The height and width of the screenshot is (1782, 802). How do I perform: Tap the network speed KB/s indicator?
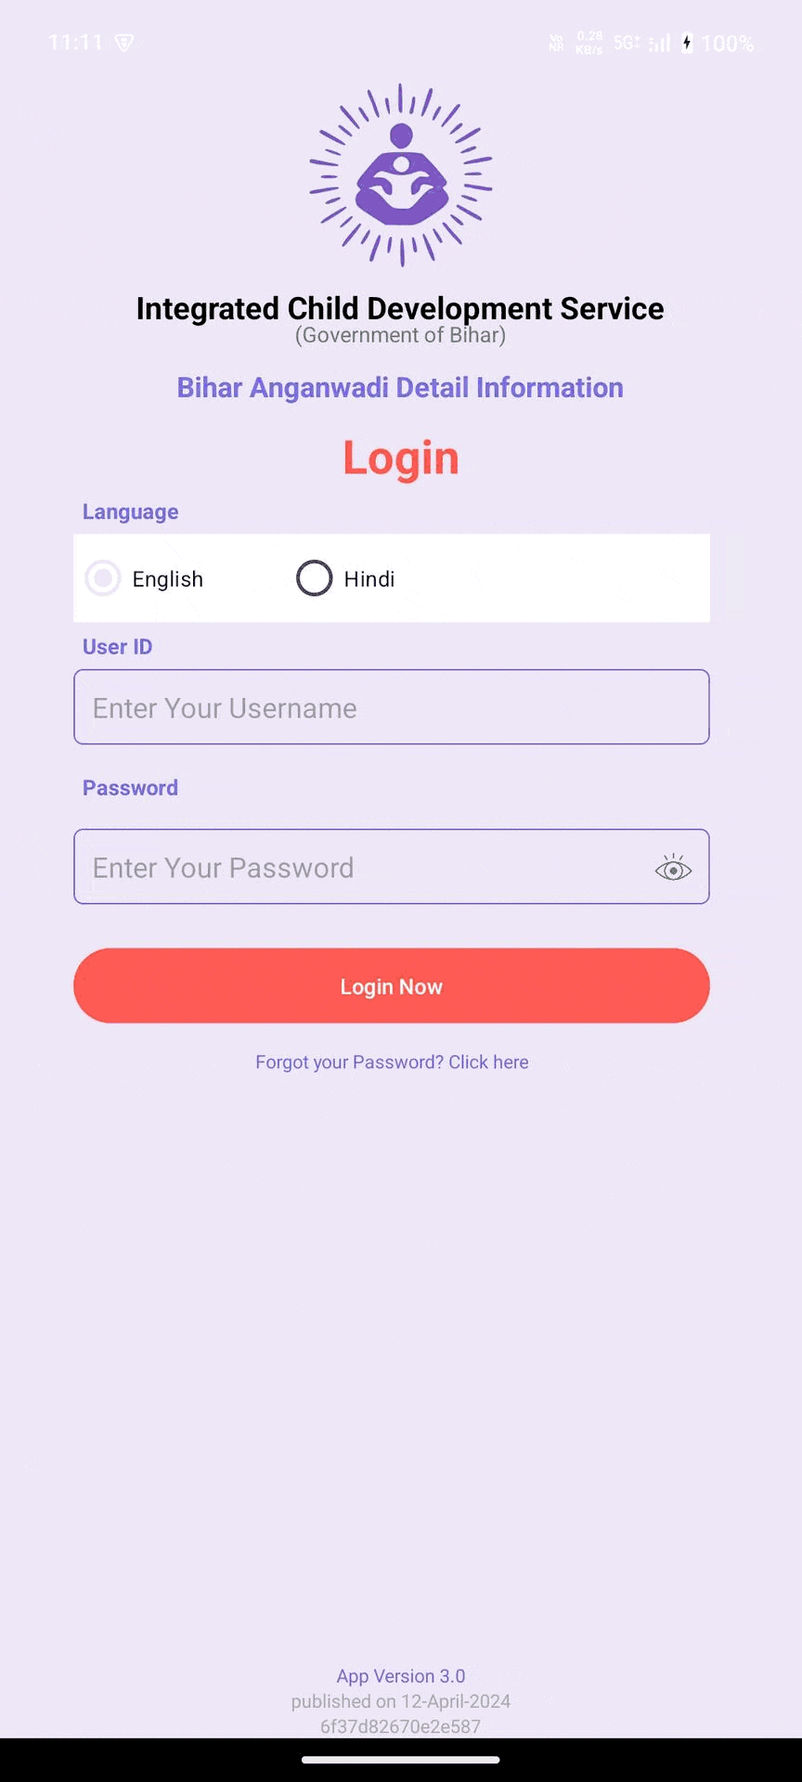[589, 43]
